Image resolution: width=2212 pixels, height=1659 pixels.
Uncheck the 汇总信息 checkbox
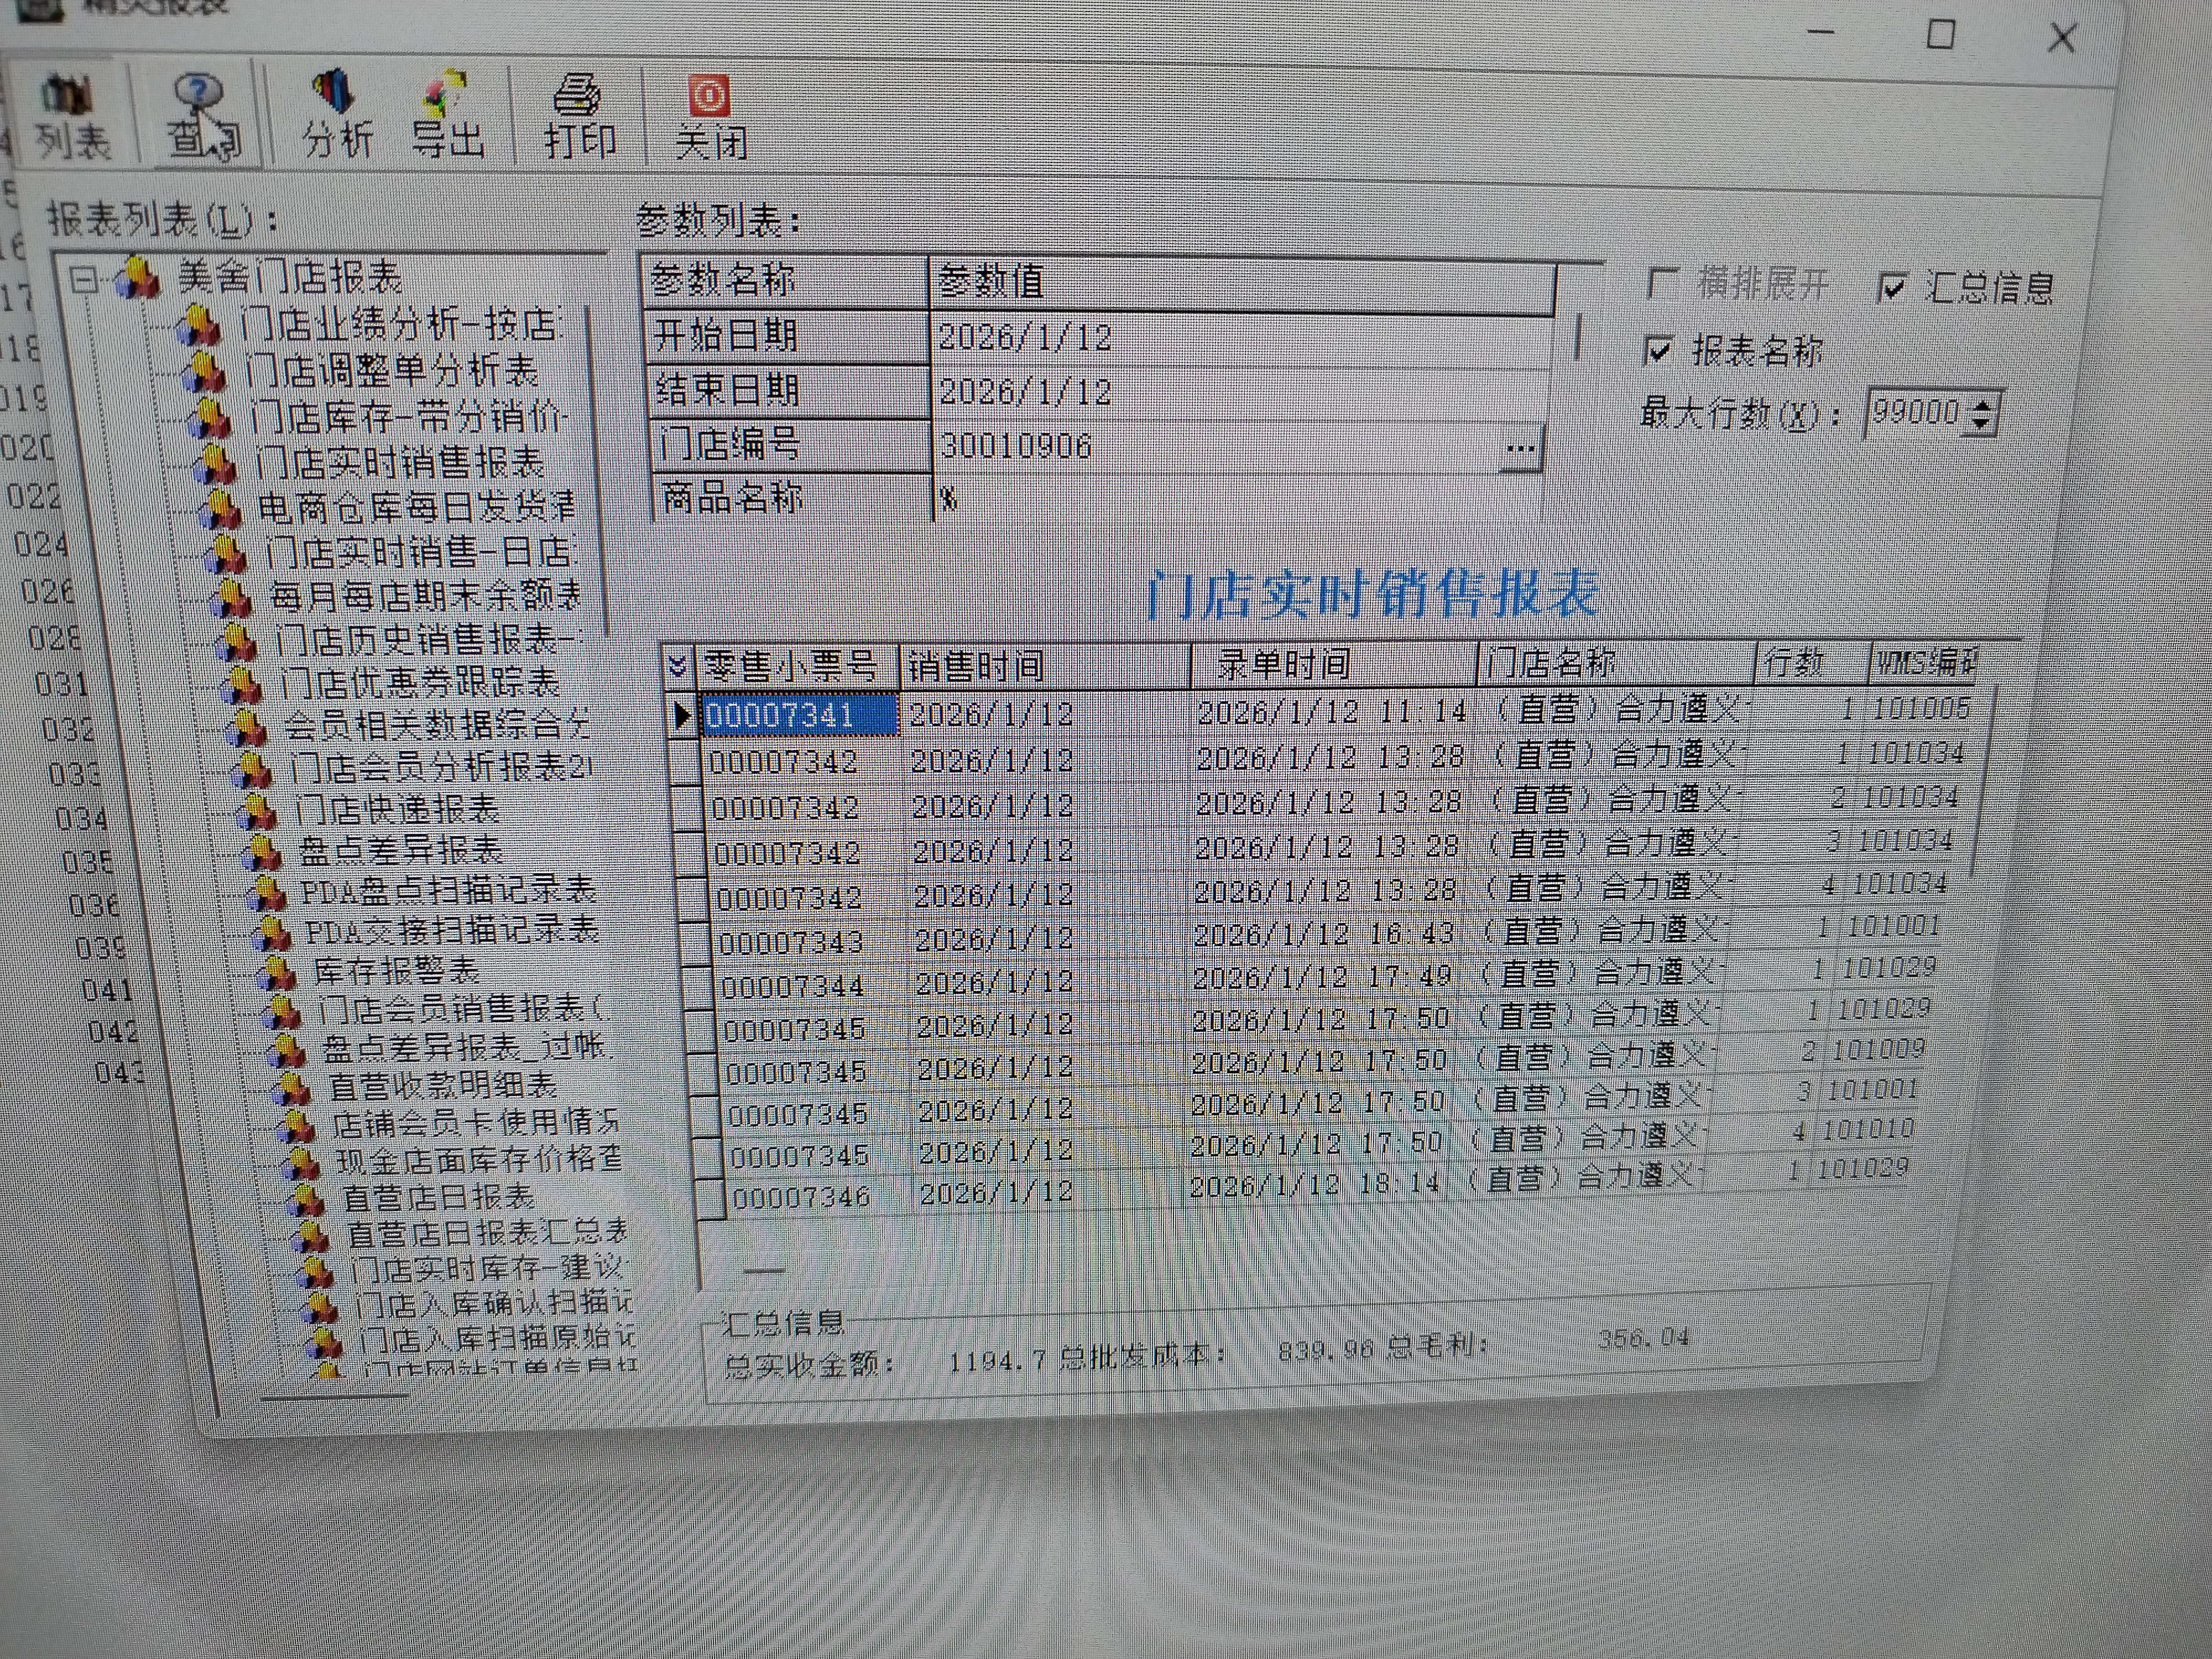pos(1892,288)
